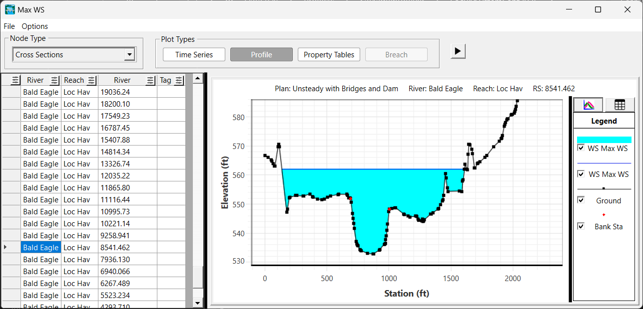
Task: Disable the cyan-fill WS Max WS checkbox
Action: coord(581,148)
